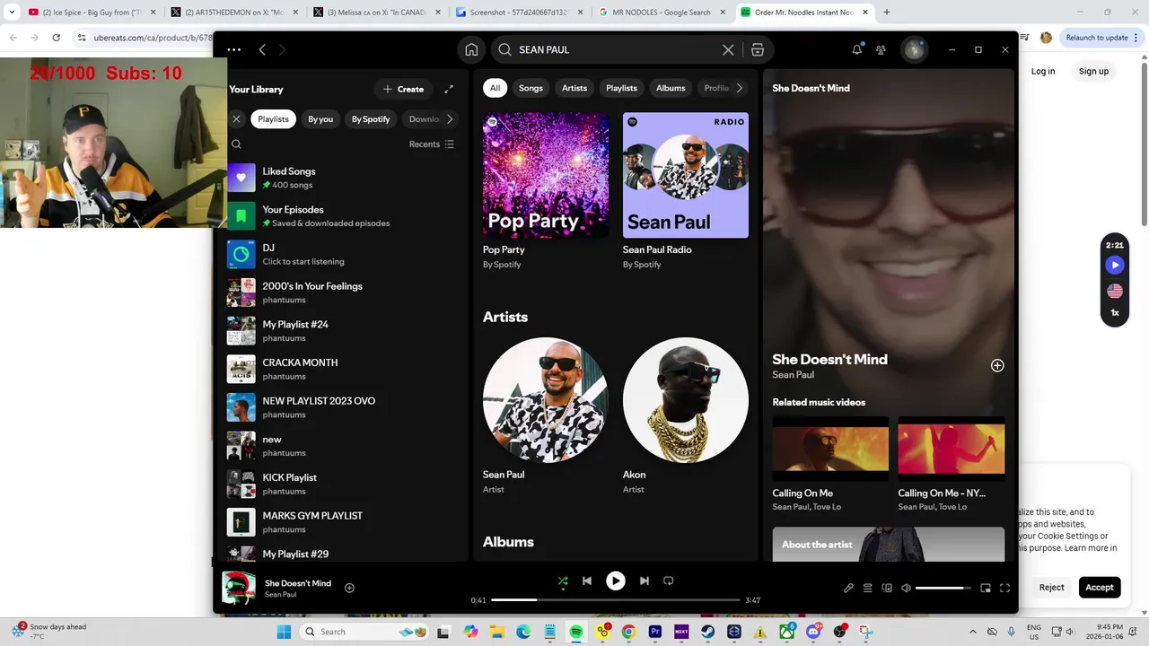Open Pop Party playlist card
The height and width of the screenshot is (646, 1149).
click(546, 190)
